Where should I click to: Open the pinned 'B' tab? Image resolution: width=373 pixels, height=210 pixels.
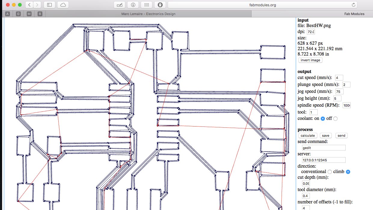coord(40,14)
